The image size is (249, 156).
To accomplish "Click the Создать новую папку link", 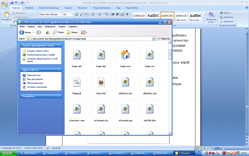I will click(x=37, y=51).
